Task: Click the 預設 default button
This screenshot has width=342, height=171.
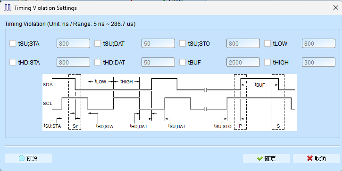Action: tap(28, 158)
